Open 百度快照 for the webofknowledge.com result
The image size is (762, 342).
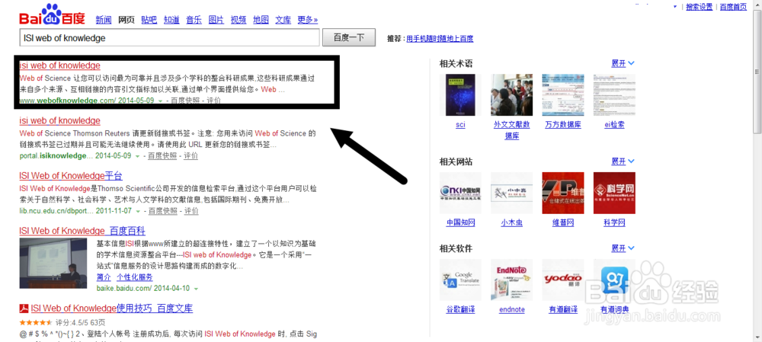tap(184, 101)
